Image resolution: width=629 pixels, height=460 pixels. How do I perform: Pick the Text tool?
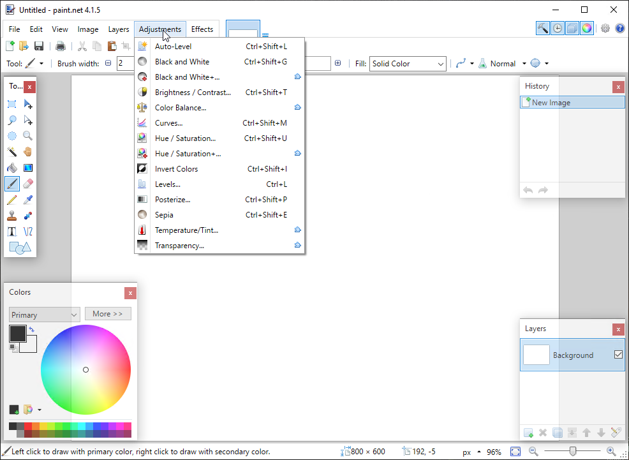click(x=12, y=232)
